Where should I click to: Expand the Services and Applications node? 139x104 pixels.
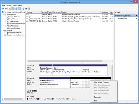coord(3,35)
